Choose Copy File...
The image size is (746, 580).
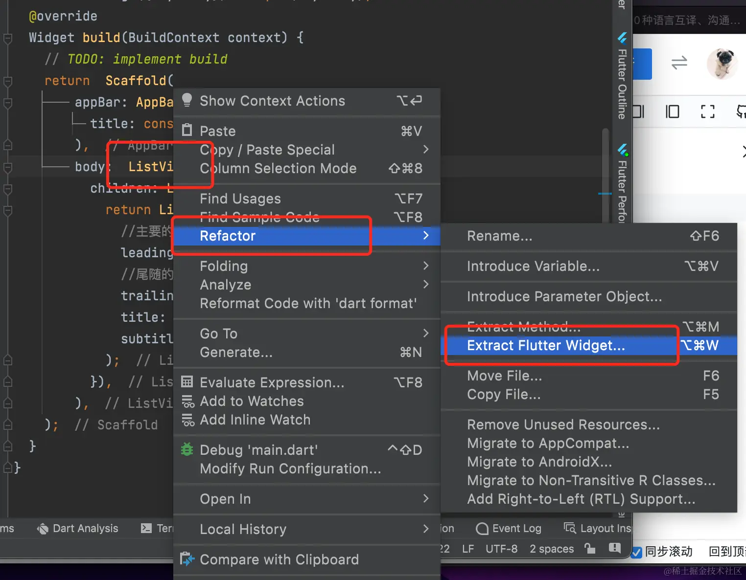pos(589,394)
